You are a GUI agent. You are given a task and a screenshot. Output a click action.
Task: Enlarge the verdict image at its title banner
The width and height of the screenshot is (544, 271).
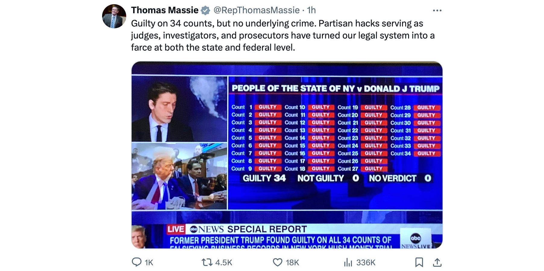335,89
